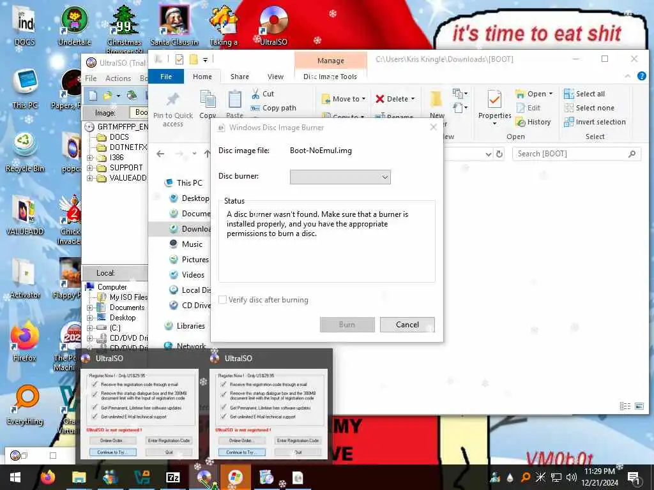
Task: Open the notification center on taskbar
Action: tap(633, 477)
